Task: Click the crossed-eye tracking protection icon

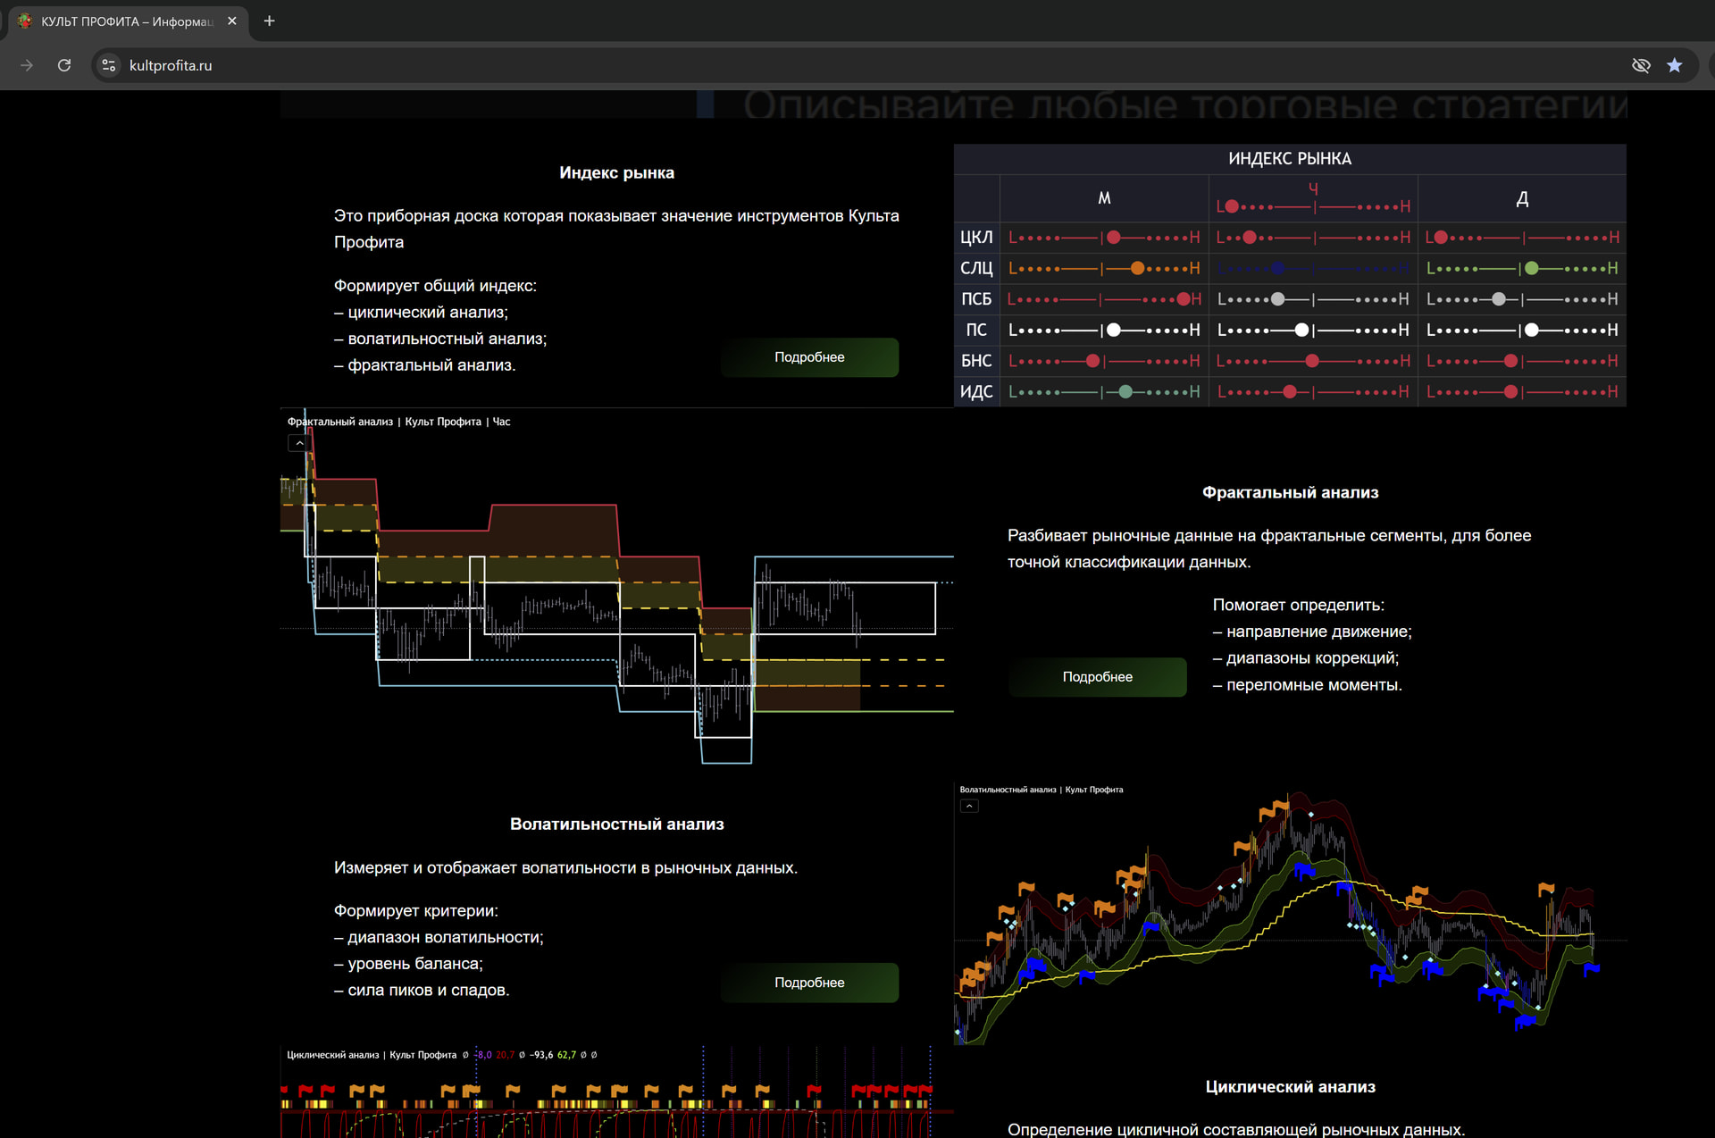Action: [x=1641, y=65]
